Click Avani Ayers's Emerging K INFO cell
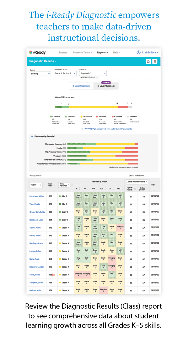Screen dimensions: 188x351 click(120, 228)
